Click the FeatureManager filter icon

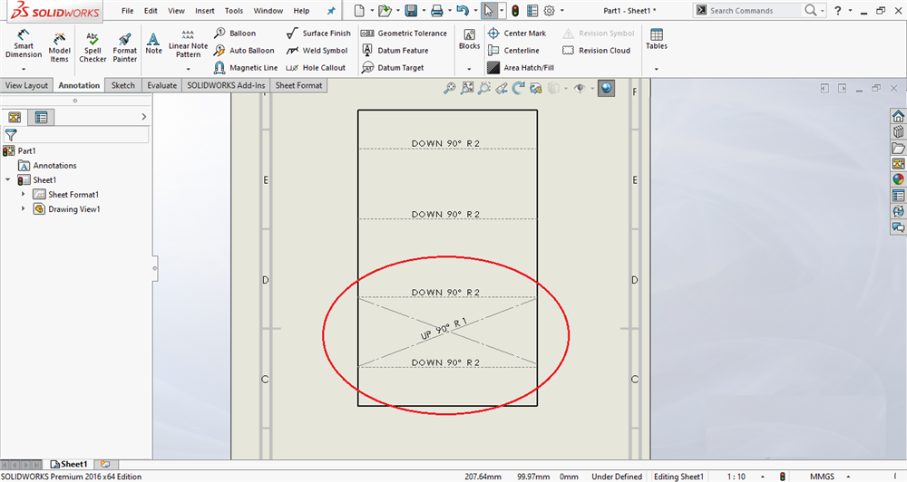tap(10, 135)
